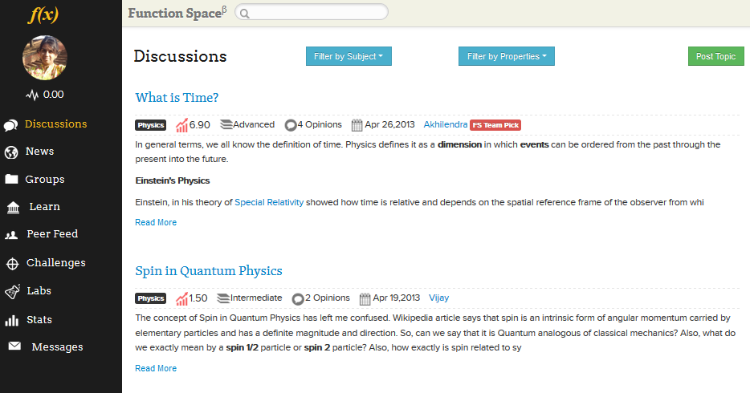Go to Peer Feed menu item
The width and height of the screenshot is (750, 393).
(52, 234)
